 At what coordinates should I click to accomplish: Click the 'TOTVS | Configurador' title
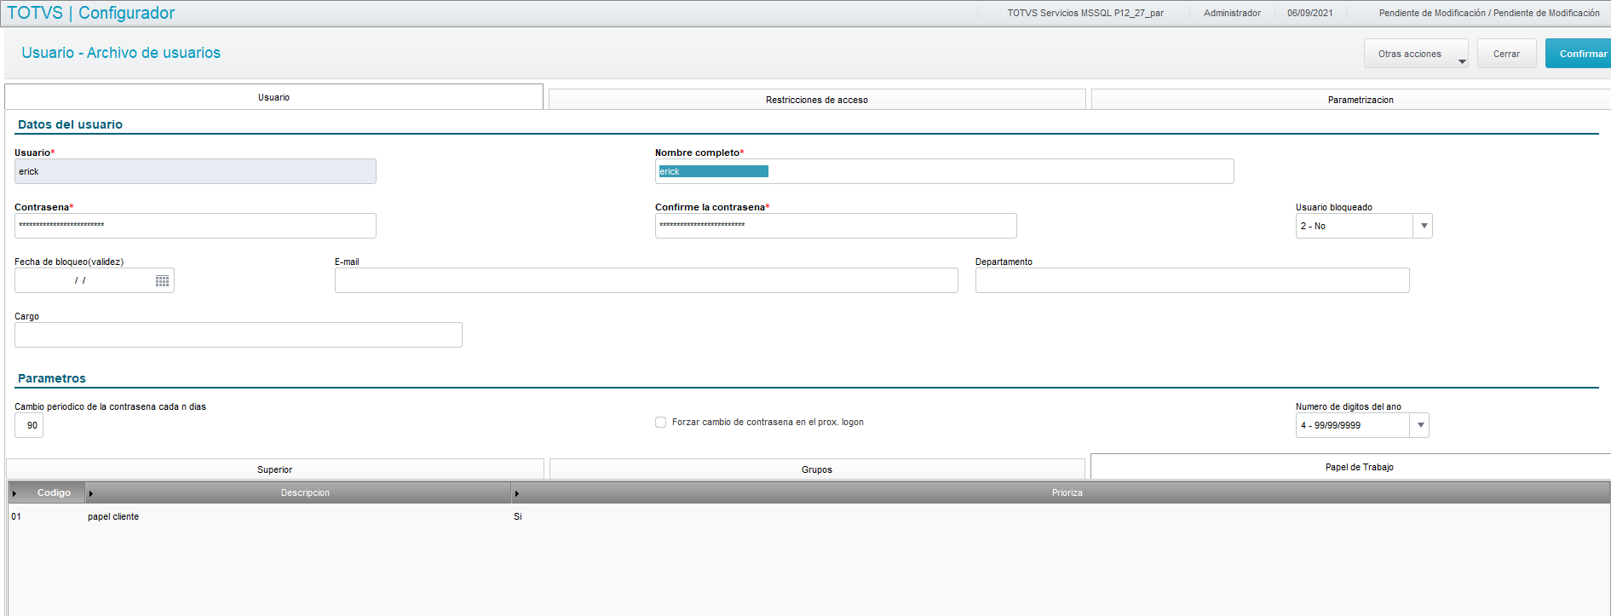[x=91, y=13]
